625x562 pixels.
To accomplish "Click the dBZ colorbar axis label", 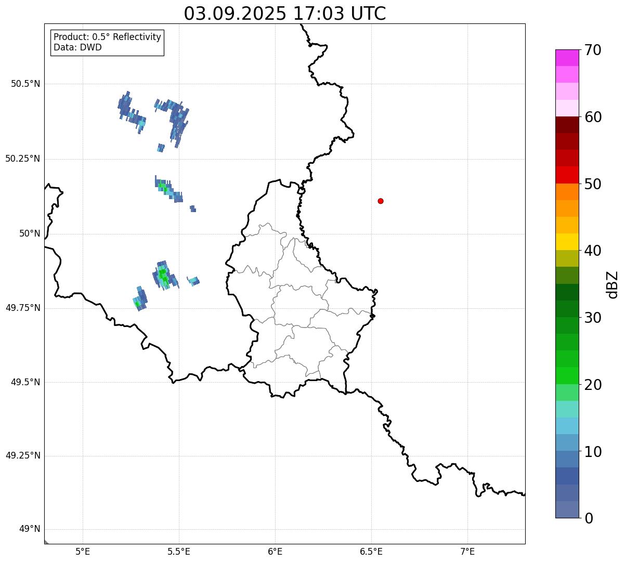I will tap(613, 284).
